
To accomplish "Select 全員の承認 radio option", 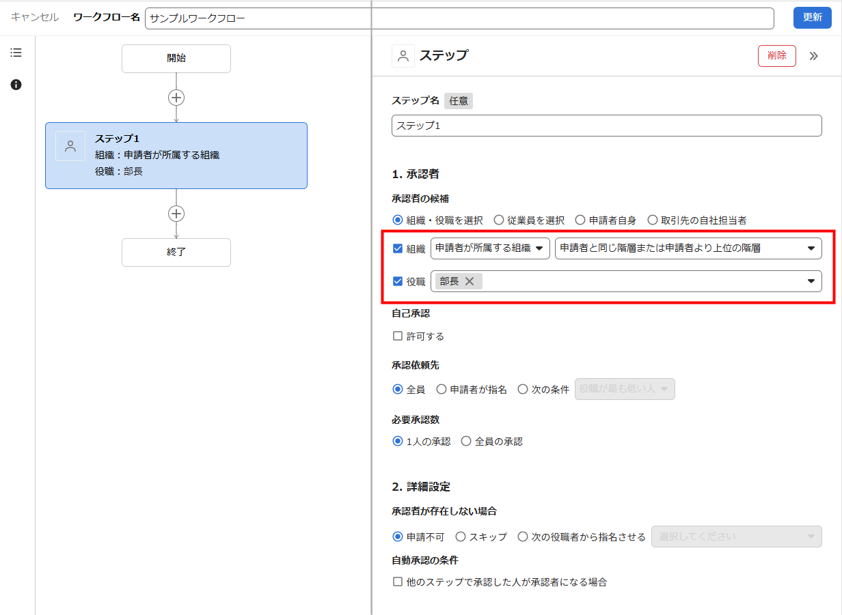I will coord(466,441).
